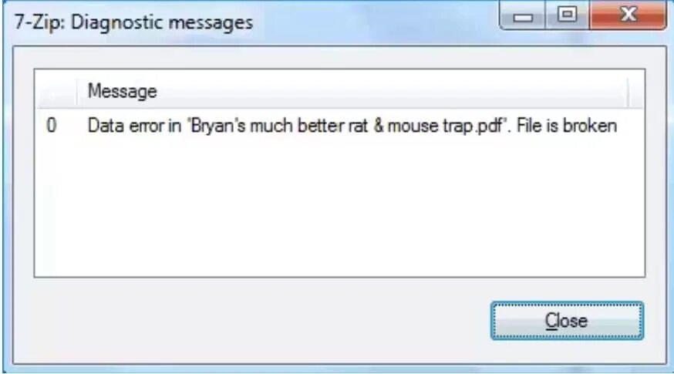Click the '7-Zip: Diagnostic messages' title bar text

[x=133, y=22]
